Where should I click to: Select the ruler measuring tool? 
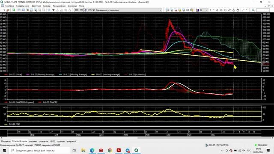[x=229, y=10]
